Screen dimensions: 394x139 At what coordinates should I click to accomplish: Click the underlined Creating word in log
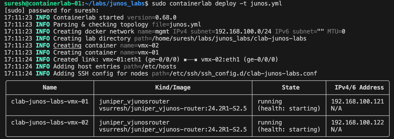point(67,45)
